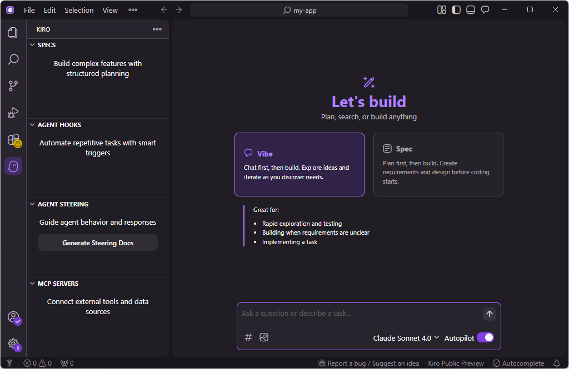Open the Search view icon
The image size is (569, 369).
[x=13, y=59]
